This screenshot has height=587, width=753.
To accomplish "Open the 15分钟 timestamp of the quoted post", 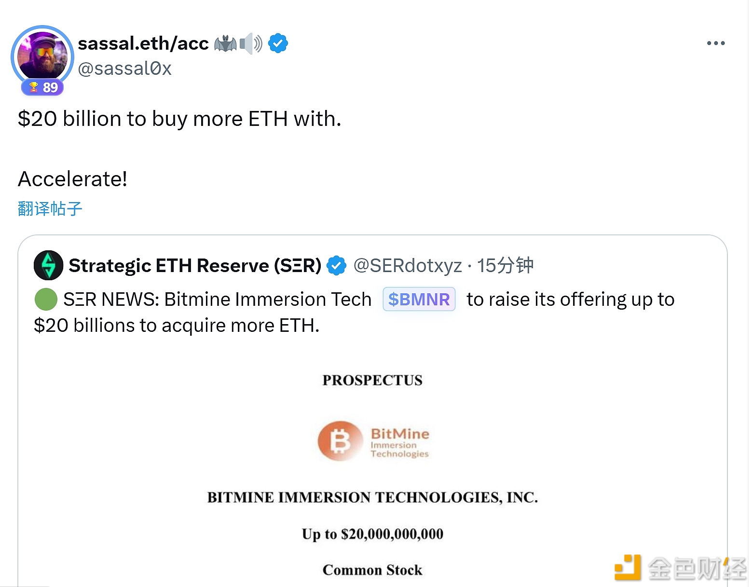I will pos(505,266).
